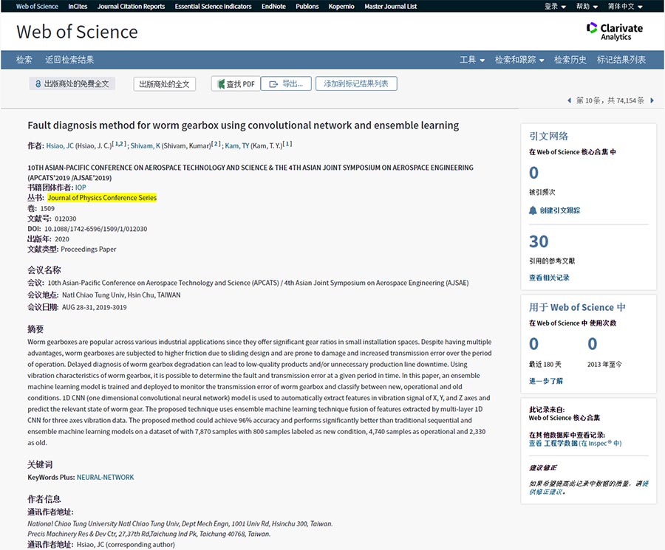This screenshot has height=550, width=665.
Task: Click the 查找 PDF button
Action: point(236,84)
